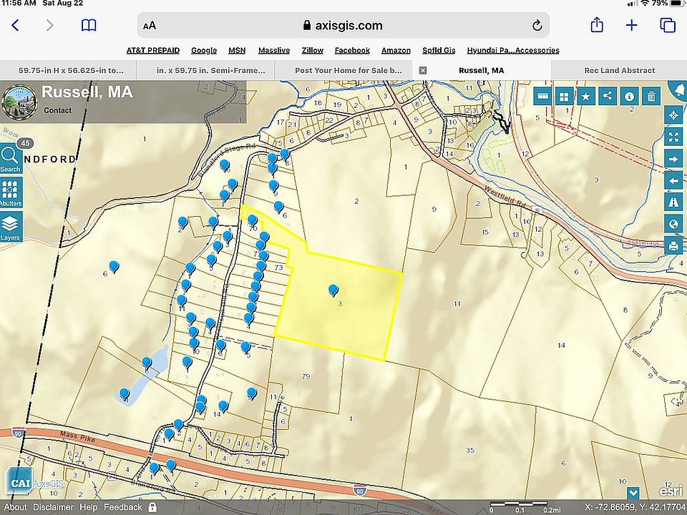687x515 pixels.
Task: Open the Safari share sheet
Action: (597, 25)
